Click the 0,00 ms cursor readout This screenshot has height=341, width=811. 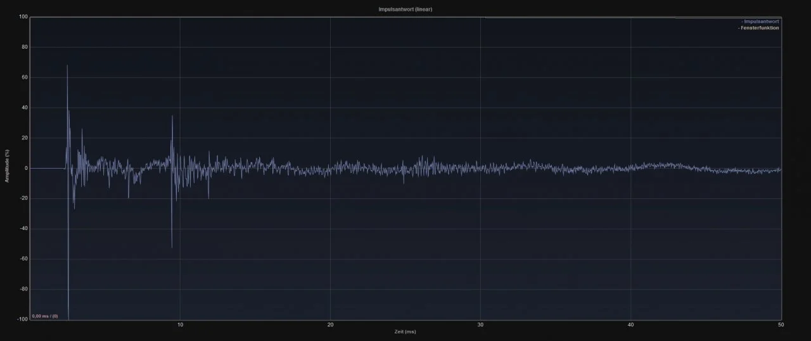point(45,316)
